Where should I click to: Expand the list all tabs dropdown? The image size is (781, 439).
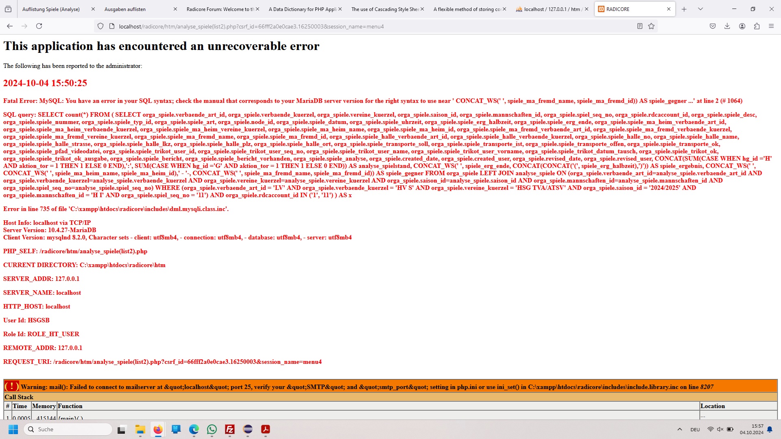(x=700, y=9)
